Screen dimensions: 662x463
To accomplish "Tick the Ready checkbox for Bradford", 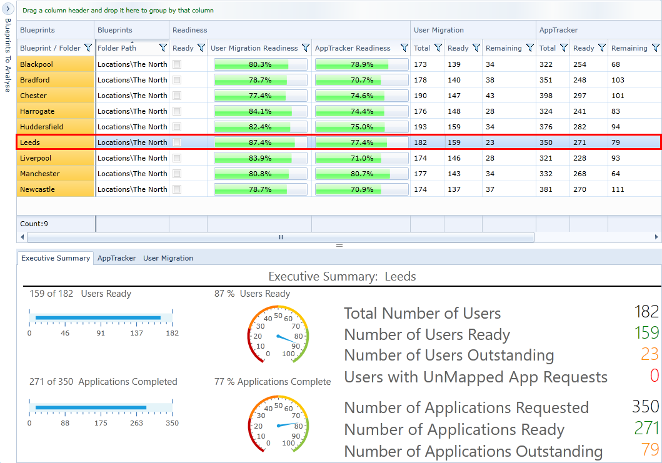I will [x=177, y=80].
